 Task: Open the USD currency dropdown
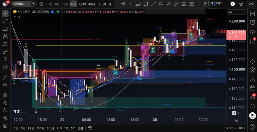click(x=237, y=12)
